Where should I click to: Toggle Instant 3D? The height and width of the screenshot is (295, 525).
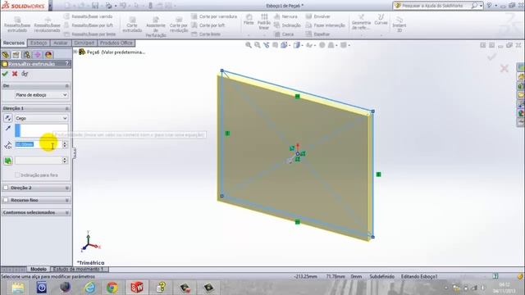[x=399, y=24]
